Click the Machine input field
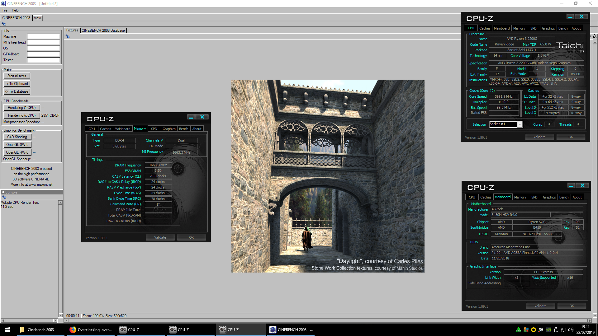The image size is (598, 336). (43, 36)
